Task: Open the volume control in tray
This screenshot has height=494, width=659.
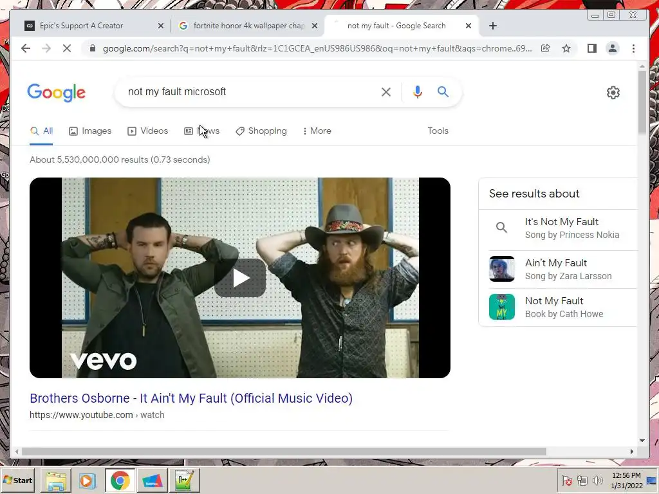Action: click(x=597, y=480)
